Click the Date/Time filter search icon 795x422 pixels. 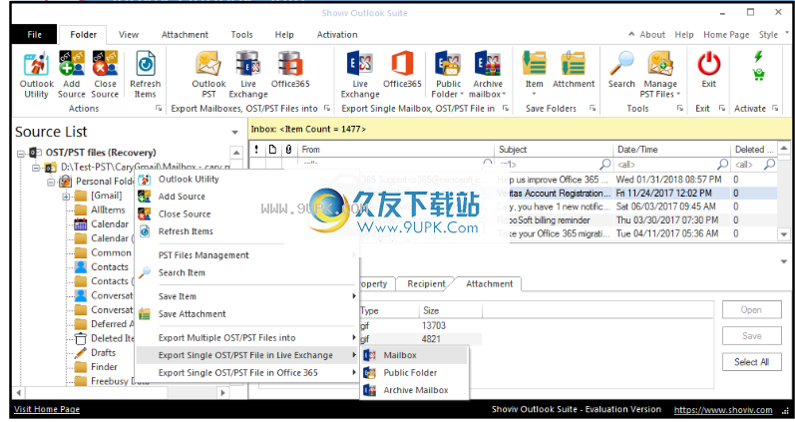click(x=722, y=164)
